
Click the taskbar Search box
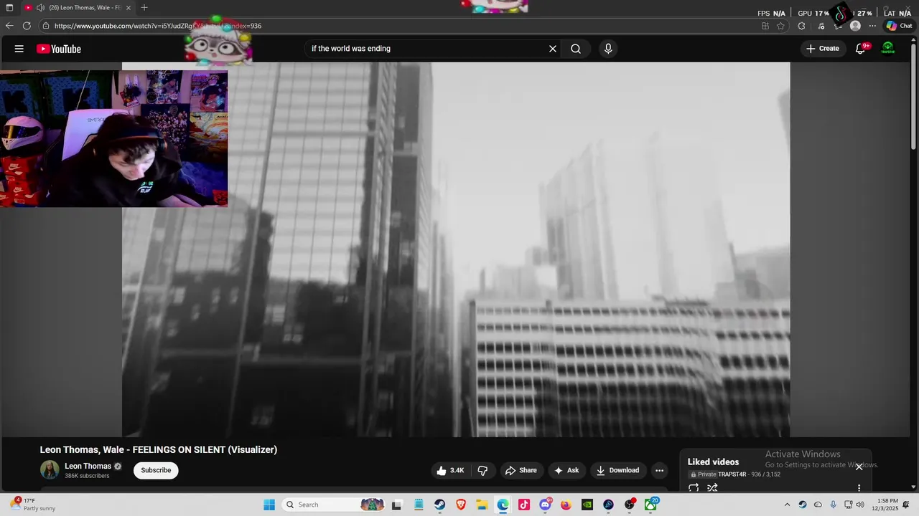coord(335,505)
